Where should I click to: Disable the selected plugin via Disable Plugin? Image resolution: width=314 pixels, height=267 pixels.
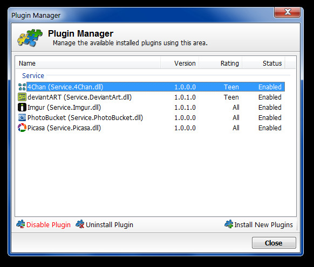pos(44,224)
